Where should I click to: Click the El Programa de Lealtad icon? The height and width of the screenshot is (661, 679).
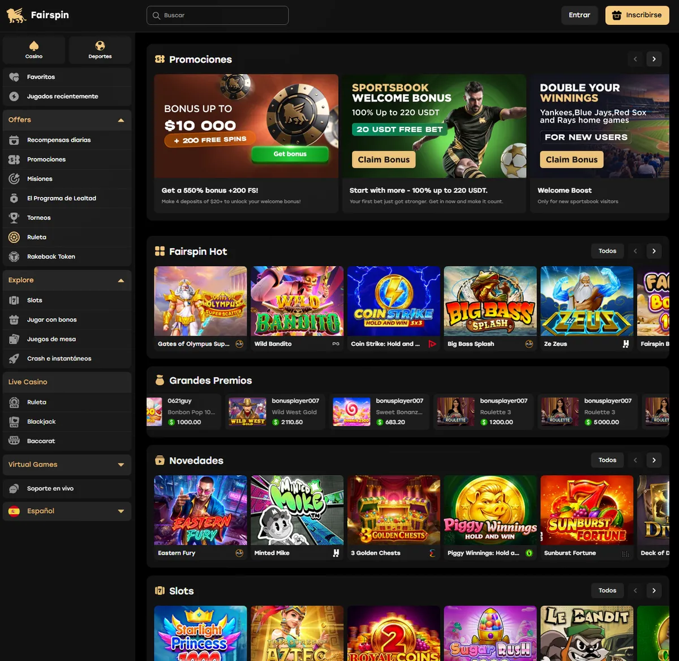(x=14, y=198)
